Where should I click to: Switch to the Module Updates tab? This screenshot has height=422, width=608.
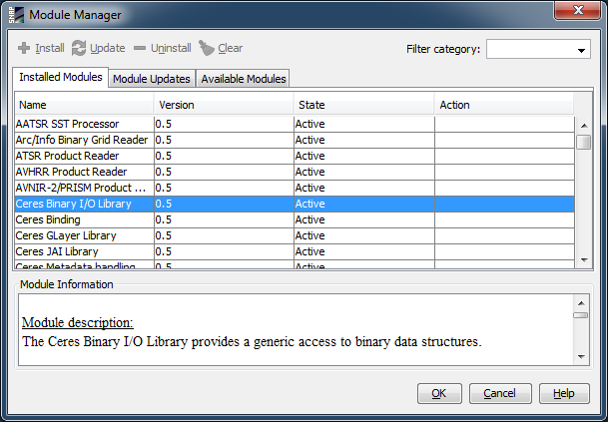152,79
